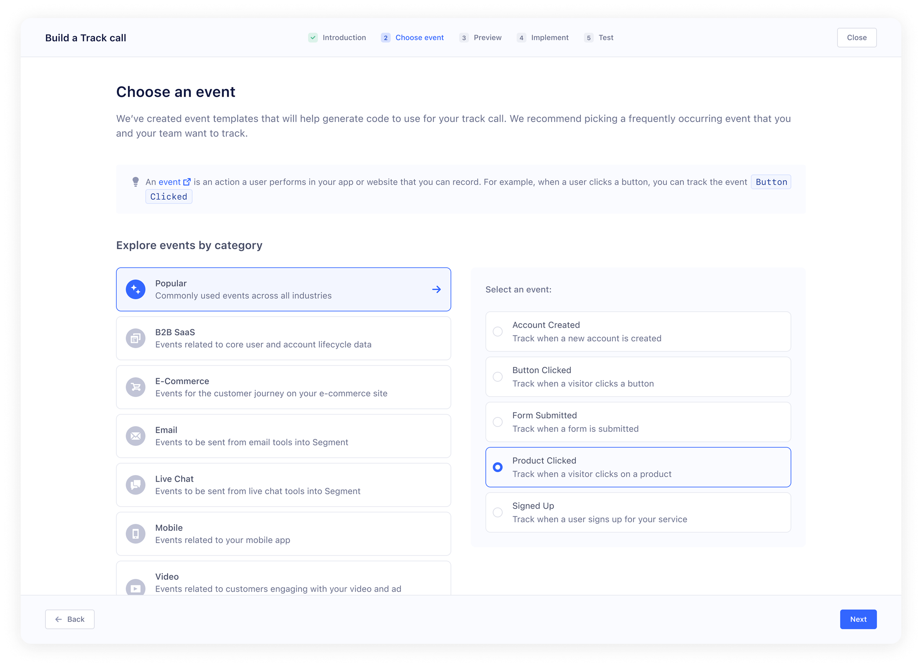Click the Next button

point(858,619)
